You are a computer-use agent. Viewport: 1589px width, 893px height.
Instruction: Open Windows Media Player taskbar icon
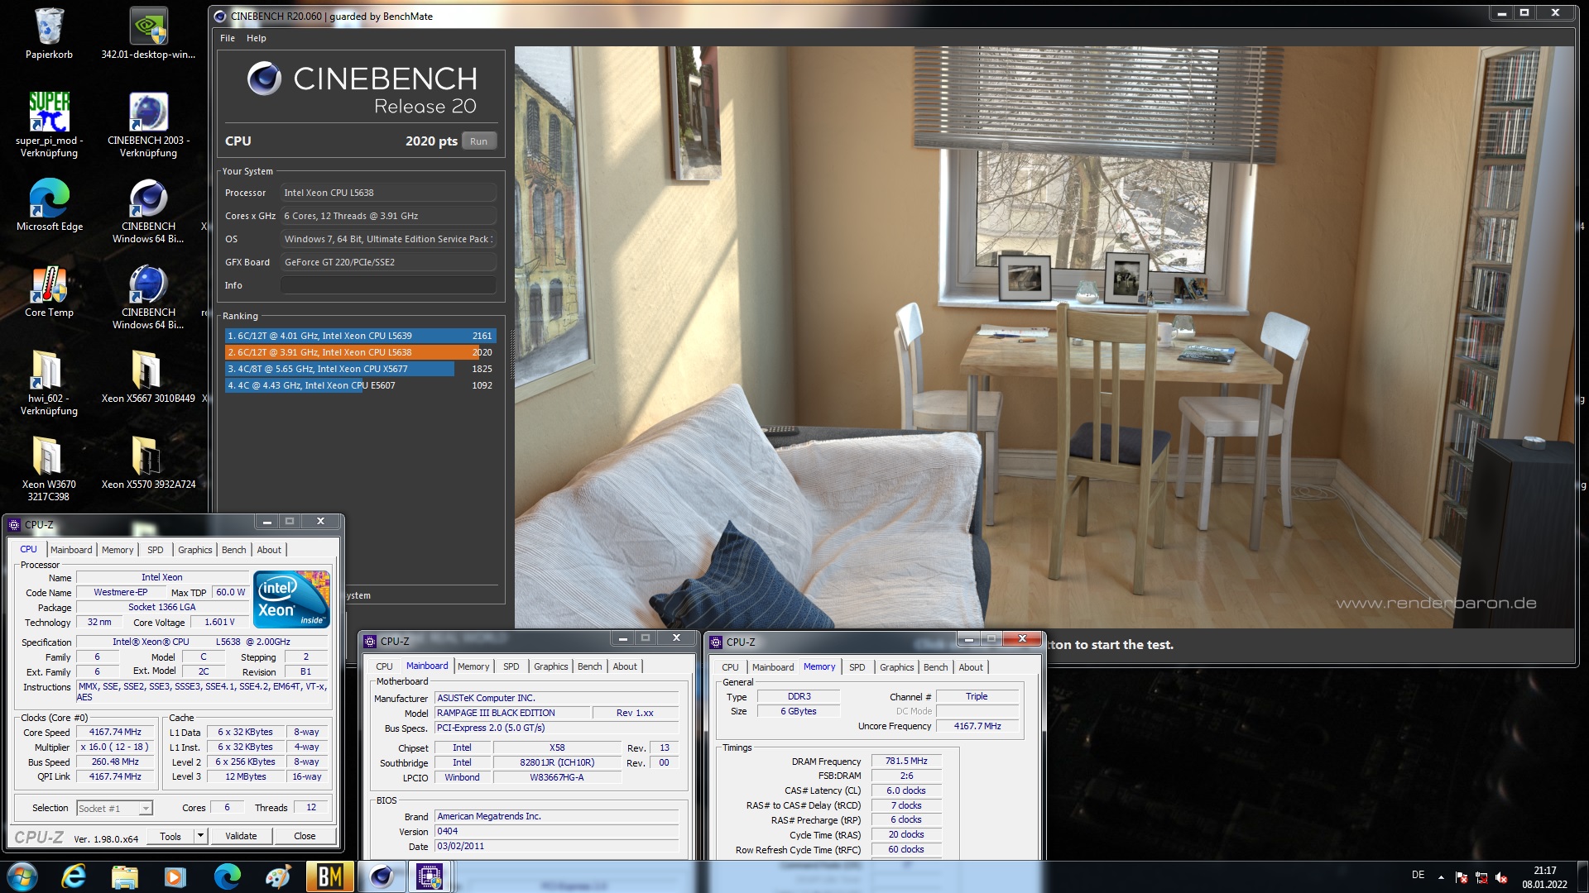(175, 876)
